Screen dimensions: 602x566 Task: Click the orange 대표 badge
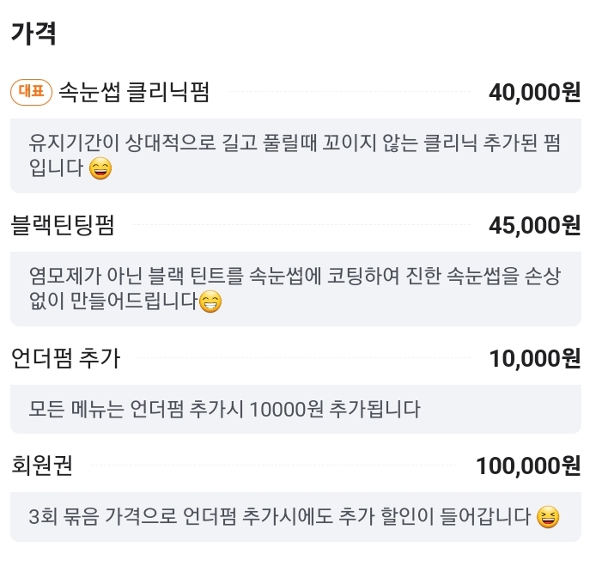[31, 92]
